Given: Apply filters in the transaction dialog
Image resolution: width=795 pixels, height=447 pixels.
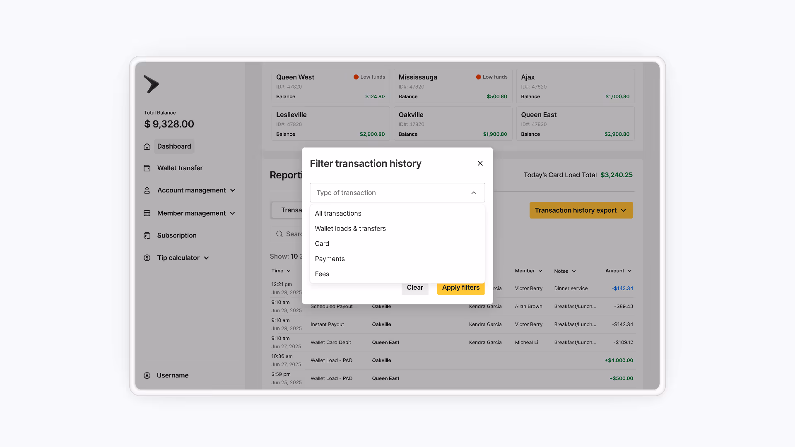Looking at the screenshot, I should click(460, 287).
